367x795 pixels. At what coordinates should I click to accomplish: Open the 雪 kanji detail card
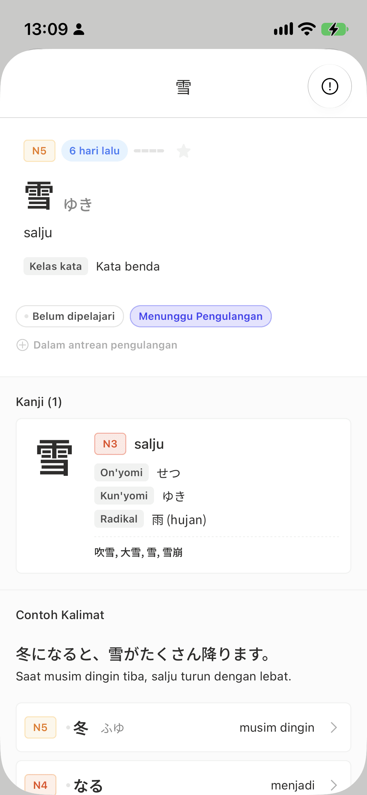click(x=183, y=496)
